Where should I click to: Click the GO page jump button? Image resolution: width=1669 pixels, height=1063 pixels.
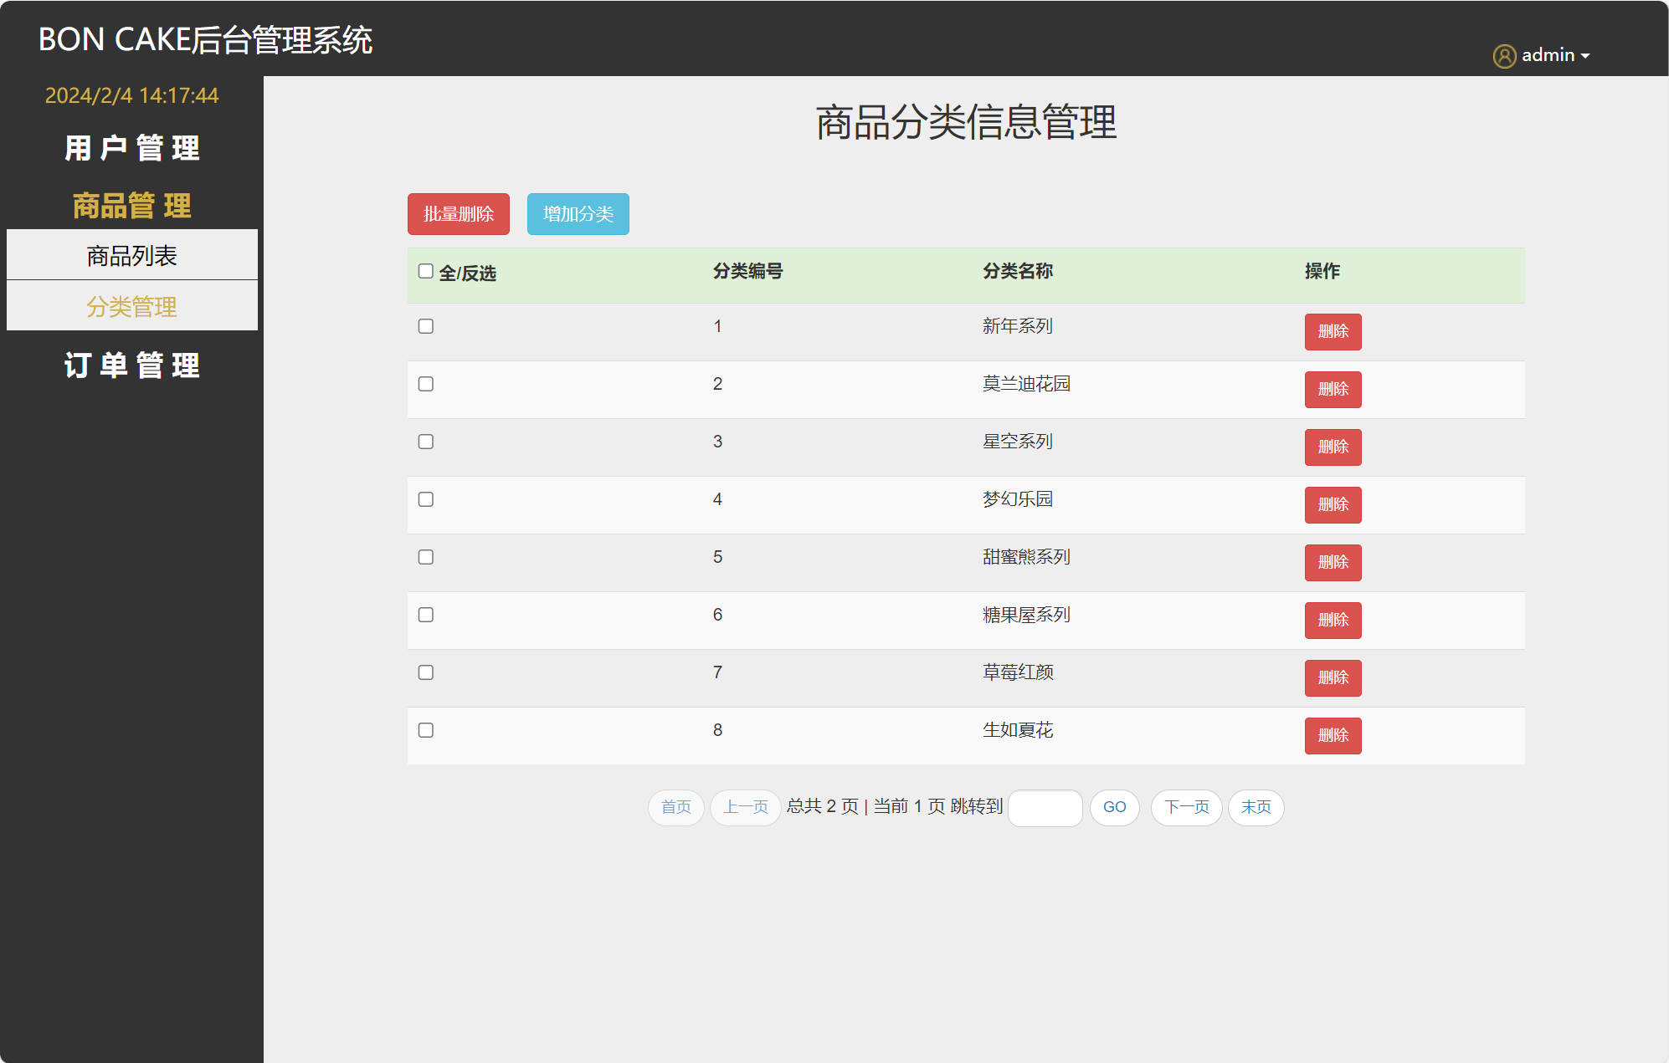[x=1114, y=807]
